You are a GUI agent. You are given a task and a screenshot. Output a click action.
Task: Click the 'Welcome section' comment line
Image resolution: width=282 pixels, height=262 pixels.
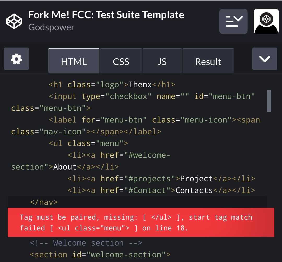coord(86,243)
